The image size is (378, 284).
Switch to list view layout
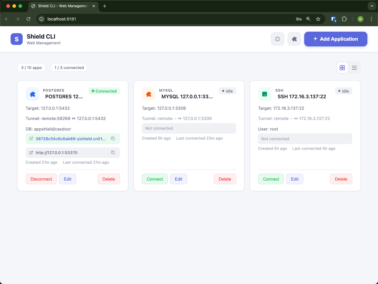pos(354,68)
